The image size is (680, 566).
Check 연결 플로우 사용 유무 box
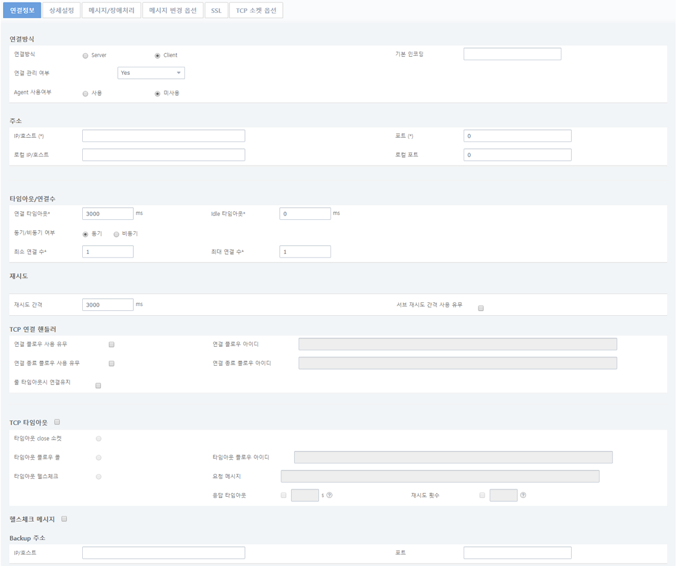112,344
